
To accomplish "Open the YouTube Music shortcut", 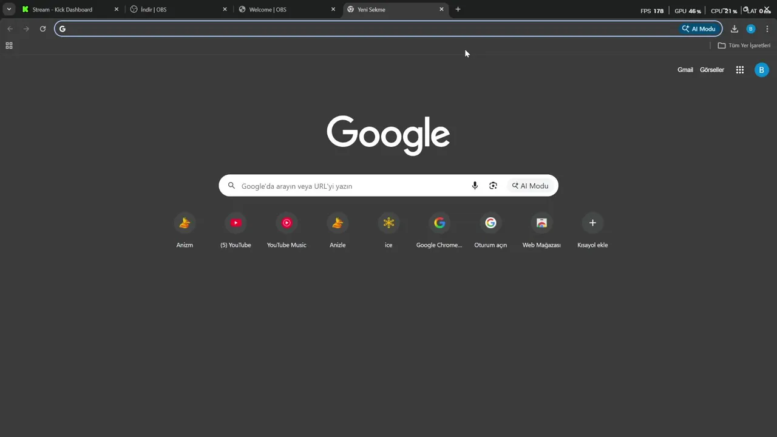I will [287, 231].
